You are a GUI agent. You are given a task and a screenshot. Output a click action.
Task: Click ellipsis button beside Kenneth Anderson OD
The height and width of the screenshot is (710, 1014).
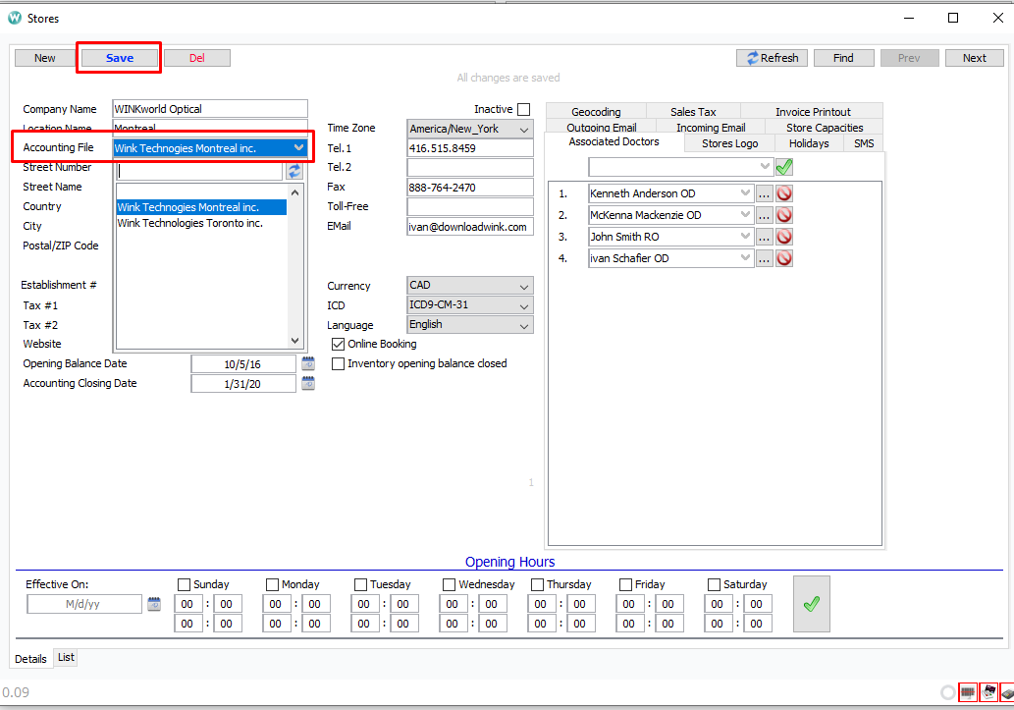(765, 192)
